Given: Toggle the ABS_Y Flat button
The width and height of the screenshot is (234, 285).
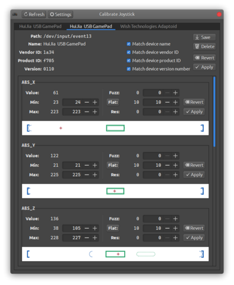Looking at the screenshot, I should (113, 165).
